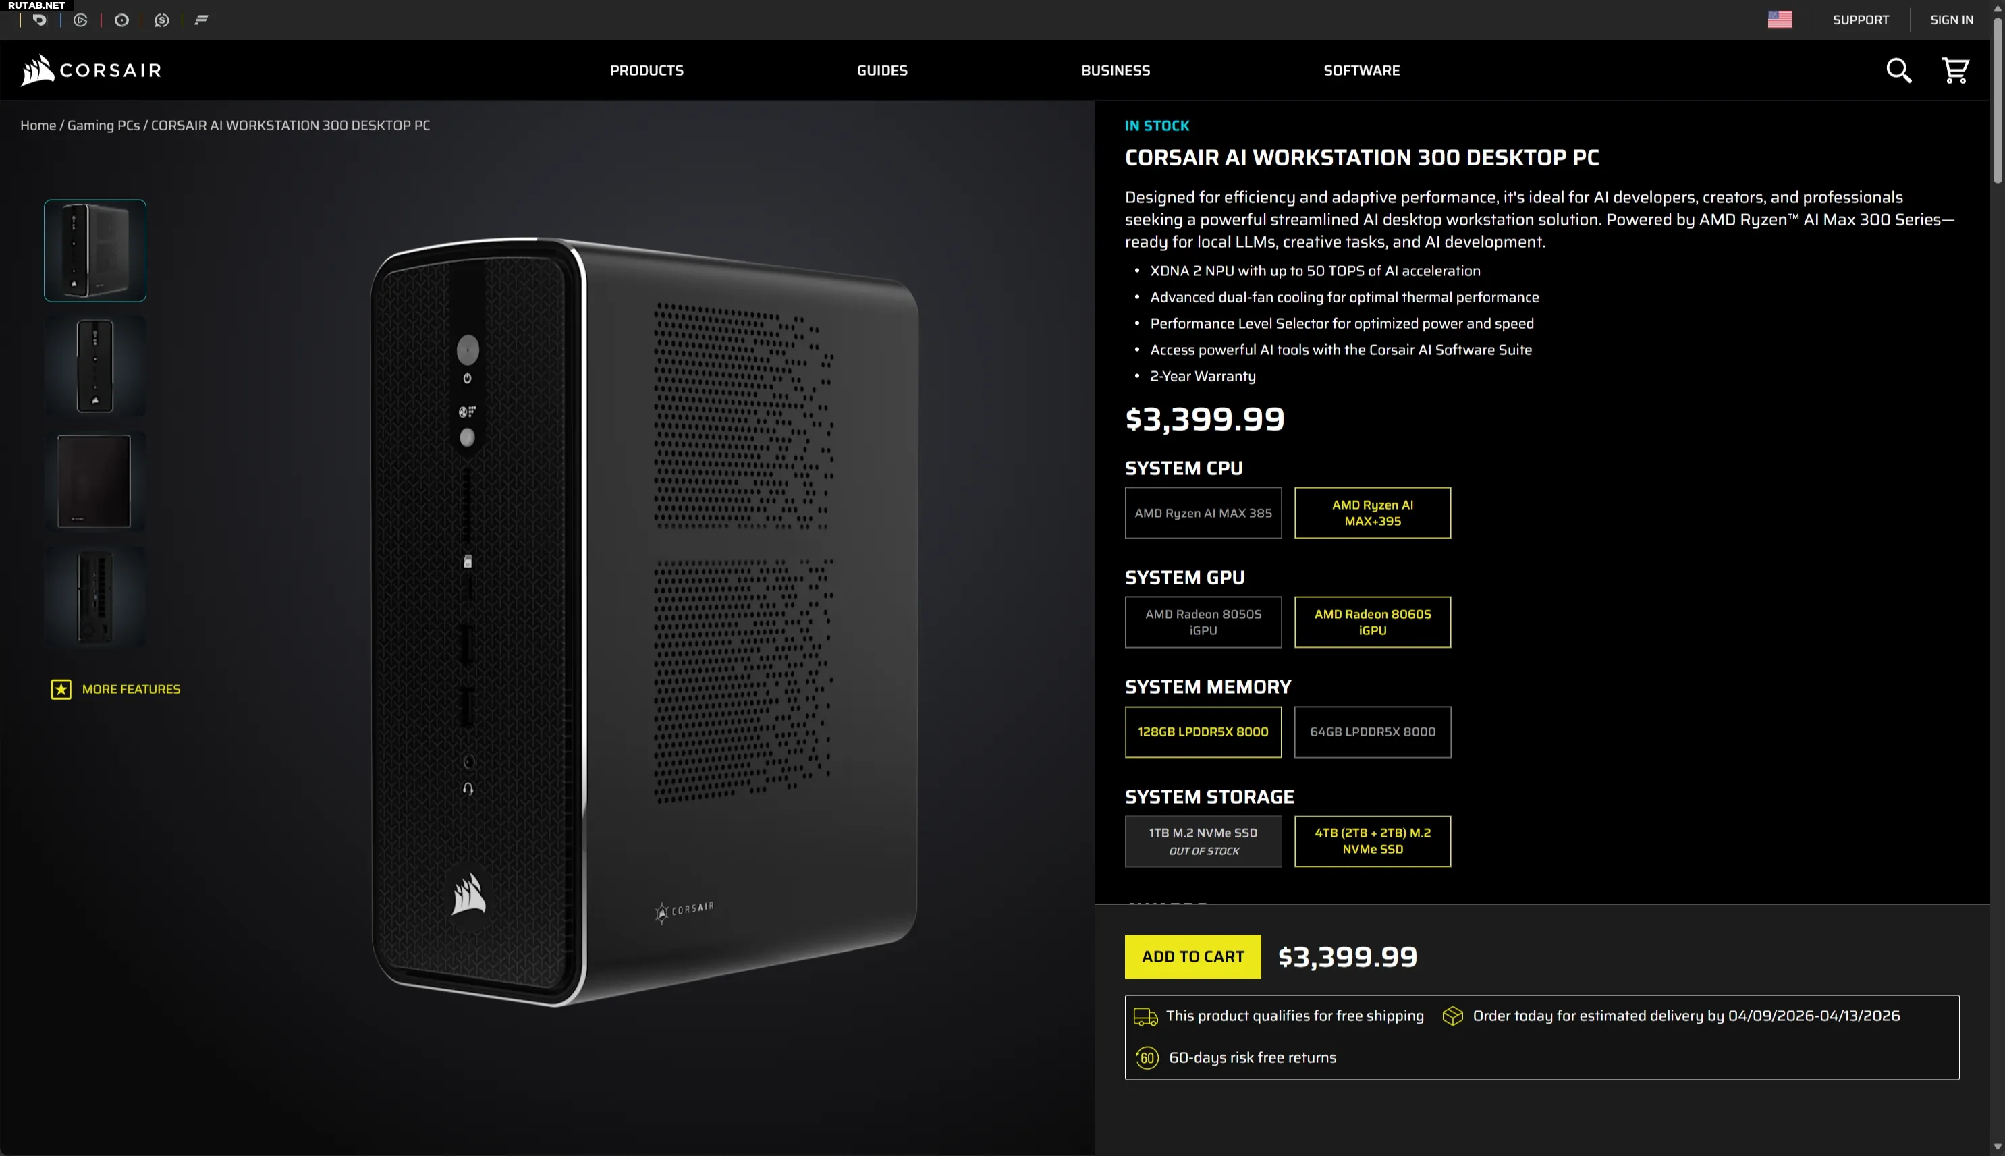The width and height of the screenshot is (2005, 1156).
Task: Select AMD Radeon 8050S iGPU option
Action: click(x=1203, y=622)
